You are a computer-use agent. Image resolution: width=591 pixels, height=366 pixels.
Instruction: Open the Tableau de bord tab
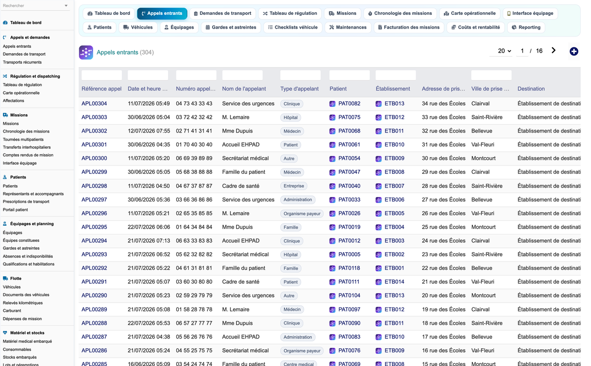109,13
